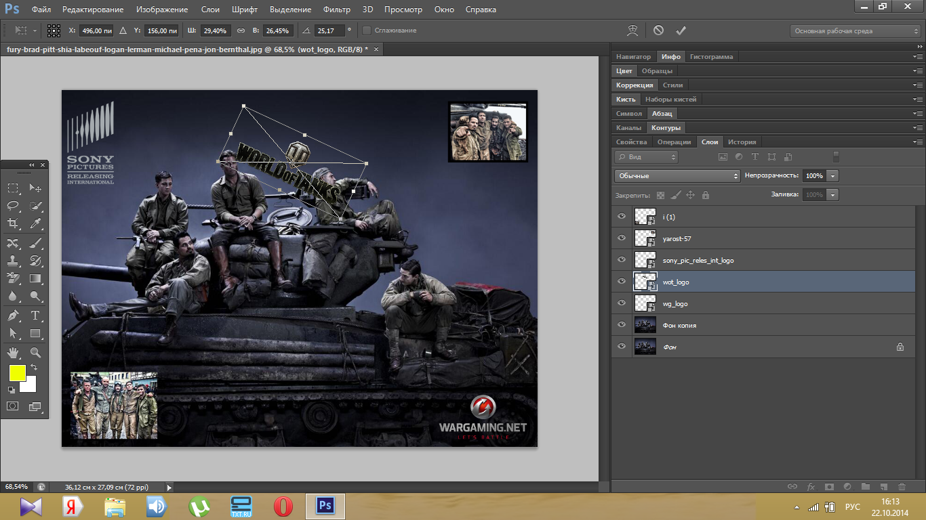Image resolution: width=926 pixels, height=520 pixels.
Task: Toggle Quick Mask mode
Action: tap(13, 406)
